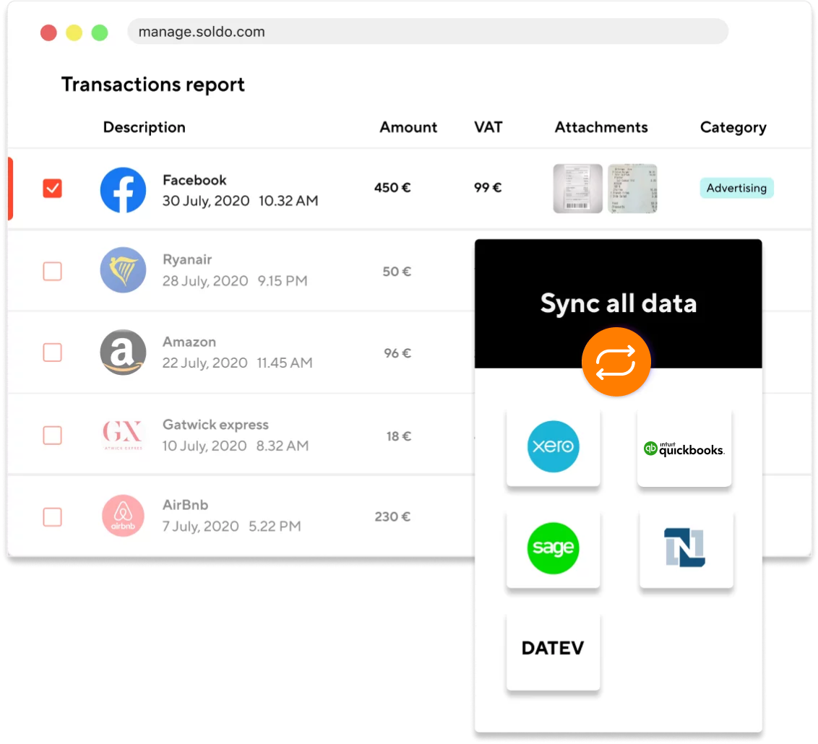Check the Amazon transaction checkbox

52,352
